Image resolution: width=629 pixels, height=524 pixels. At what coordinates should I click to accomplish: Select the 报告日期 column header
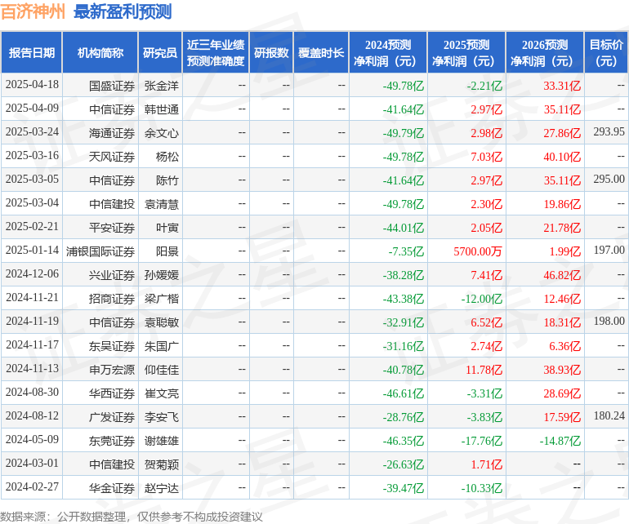[32, 52]
